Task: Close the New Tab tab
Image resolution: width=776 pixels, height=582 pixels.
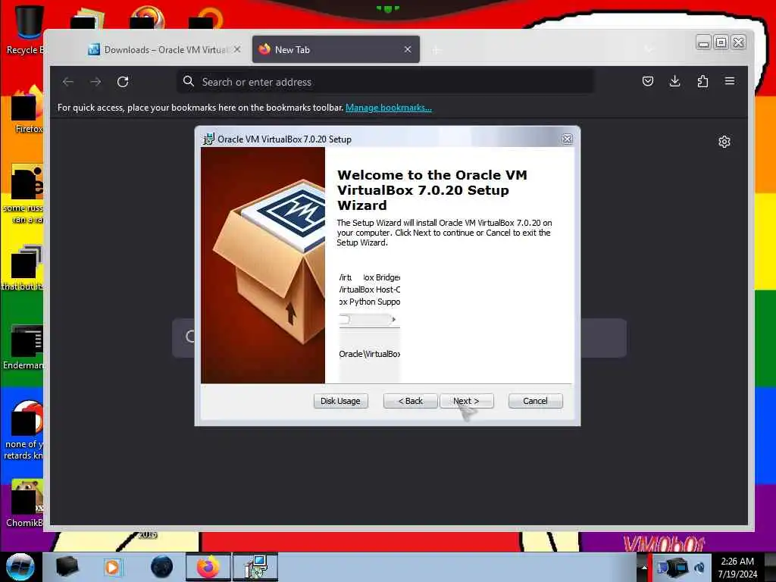Action: click(x=407, y=49)
